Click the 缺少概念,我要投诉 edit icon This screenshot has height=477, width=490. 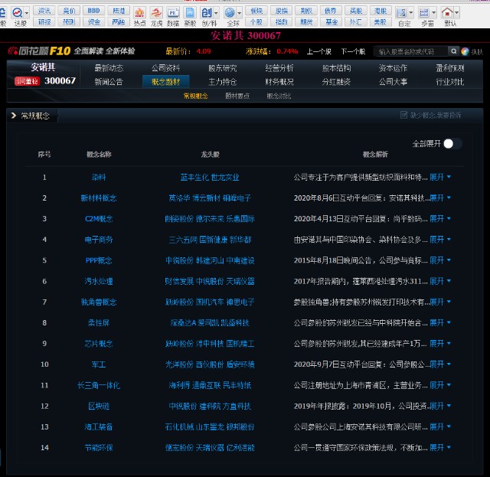403,115
